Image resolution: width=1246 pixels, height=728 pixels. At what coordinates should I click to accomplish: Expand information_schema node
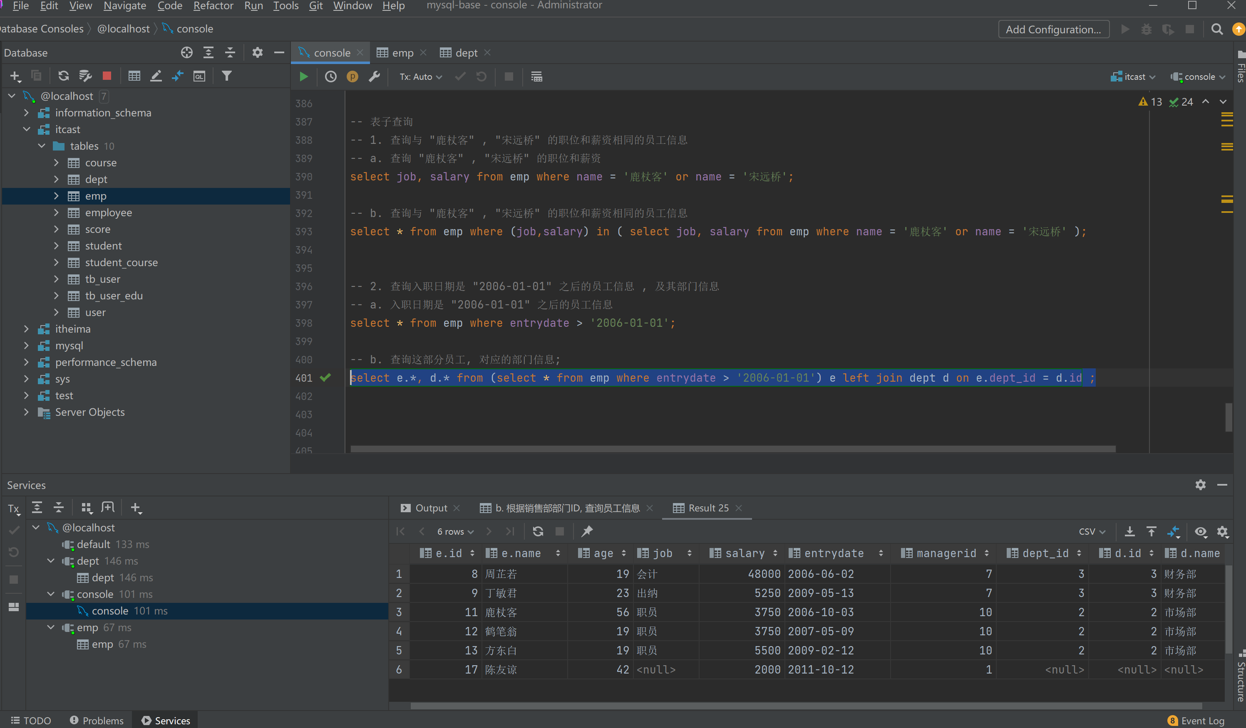point(26,113)
